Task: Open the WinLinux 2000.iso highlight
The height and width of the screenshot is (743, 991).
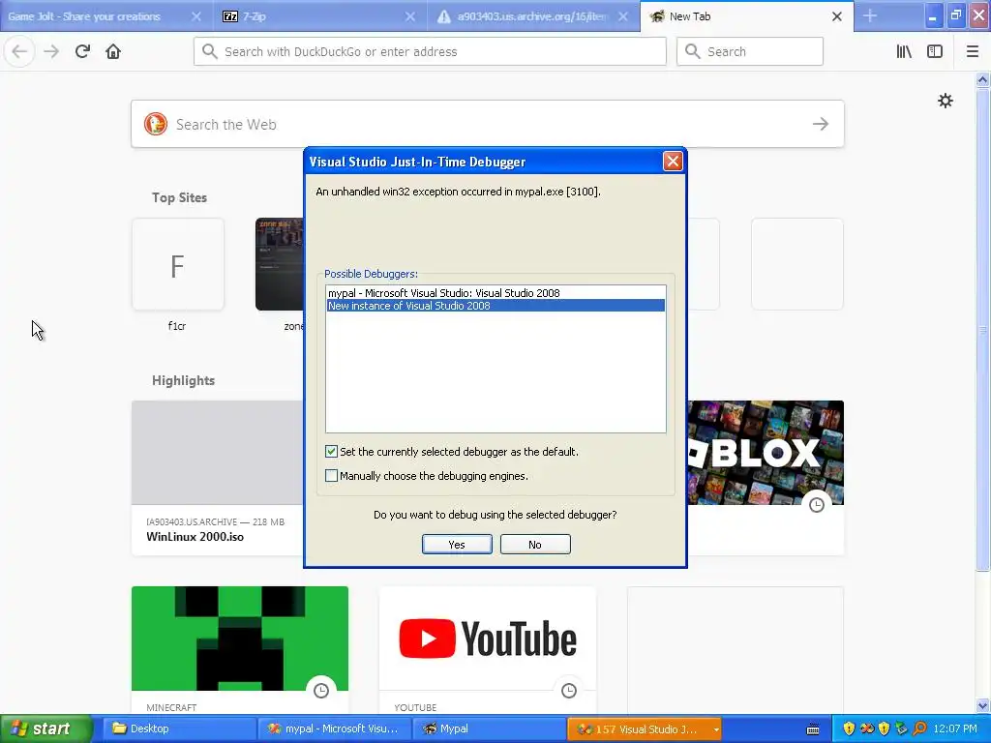Action: pos(218,478)
